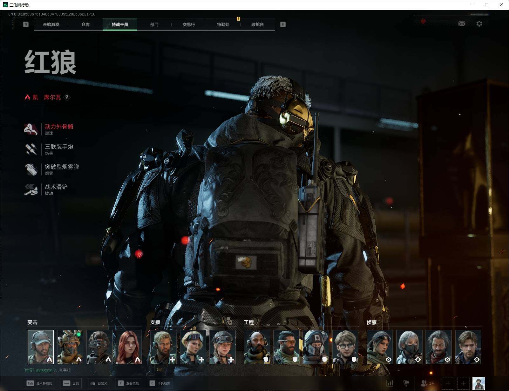Screen dimensions: 509x391
Task: Click the 突破型烟雾弹 skill name
Action: coord(62,167)
